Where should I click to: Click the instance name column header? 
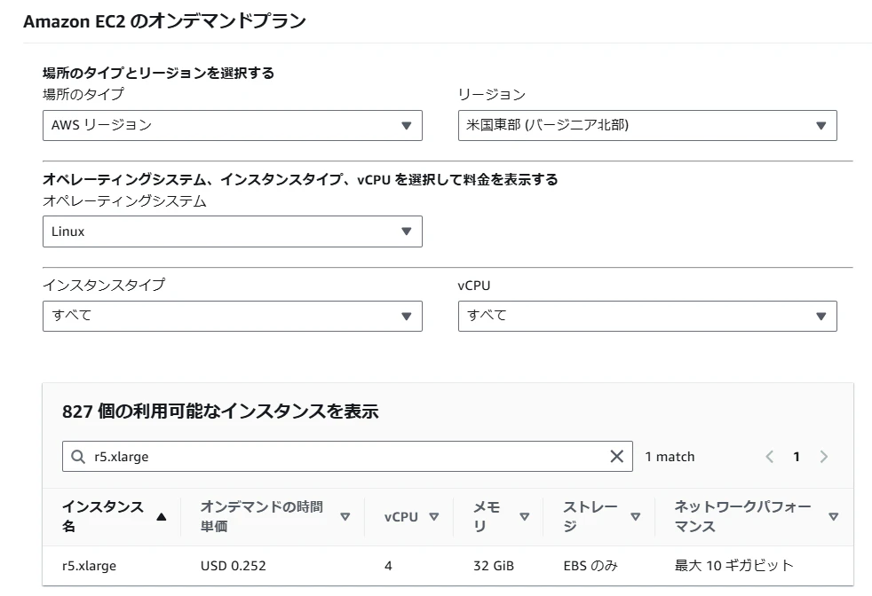point(102,516)
